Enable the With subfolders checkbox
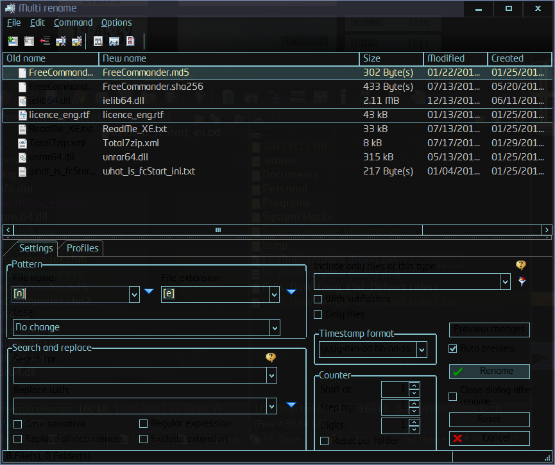The width and height of the screenshot is (555, 465). tap(318, 299)
